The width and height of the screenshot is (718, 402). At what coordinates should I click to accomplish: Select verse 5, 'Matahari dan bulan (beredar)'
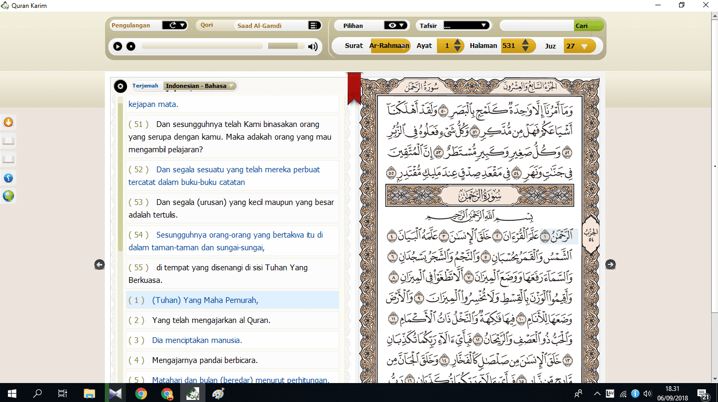(x=232, y=378)
